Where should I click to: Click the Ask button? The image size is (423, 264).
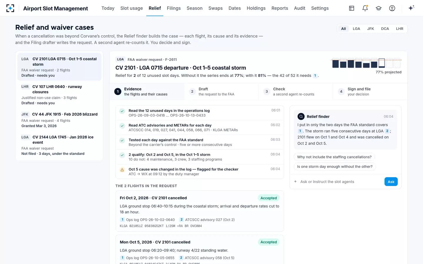(x=391, y=182)
